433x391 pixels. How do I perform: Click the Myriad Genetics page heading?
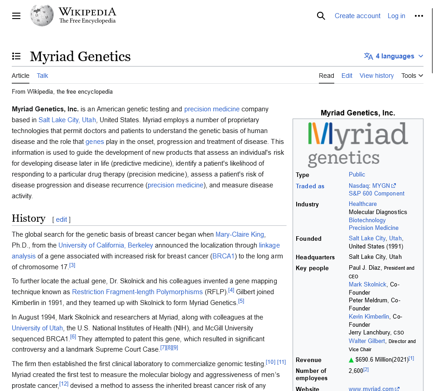point(80,56)
